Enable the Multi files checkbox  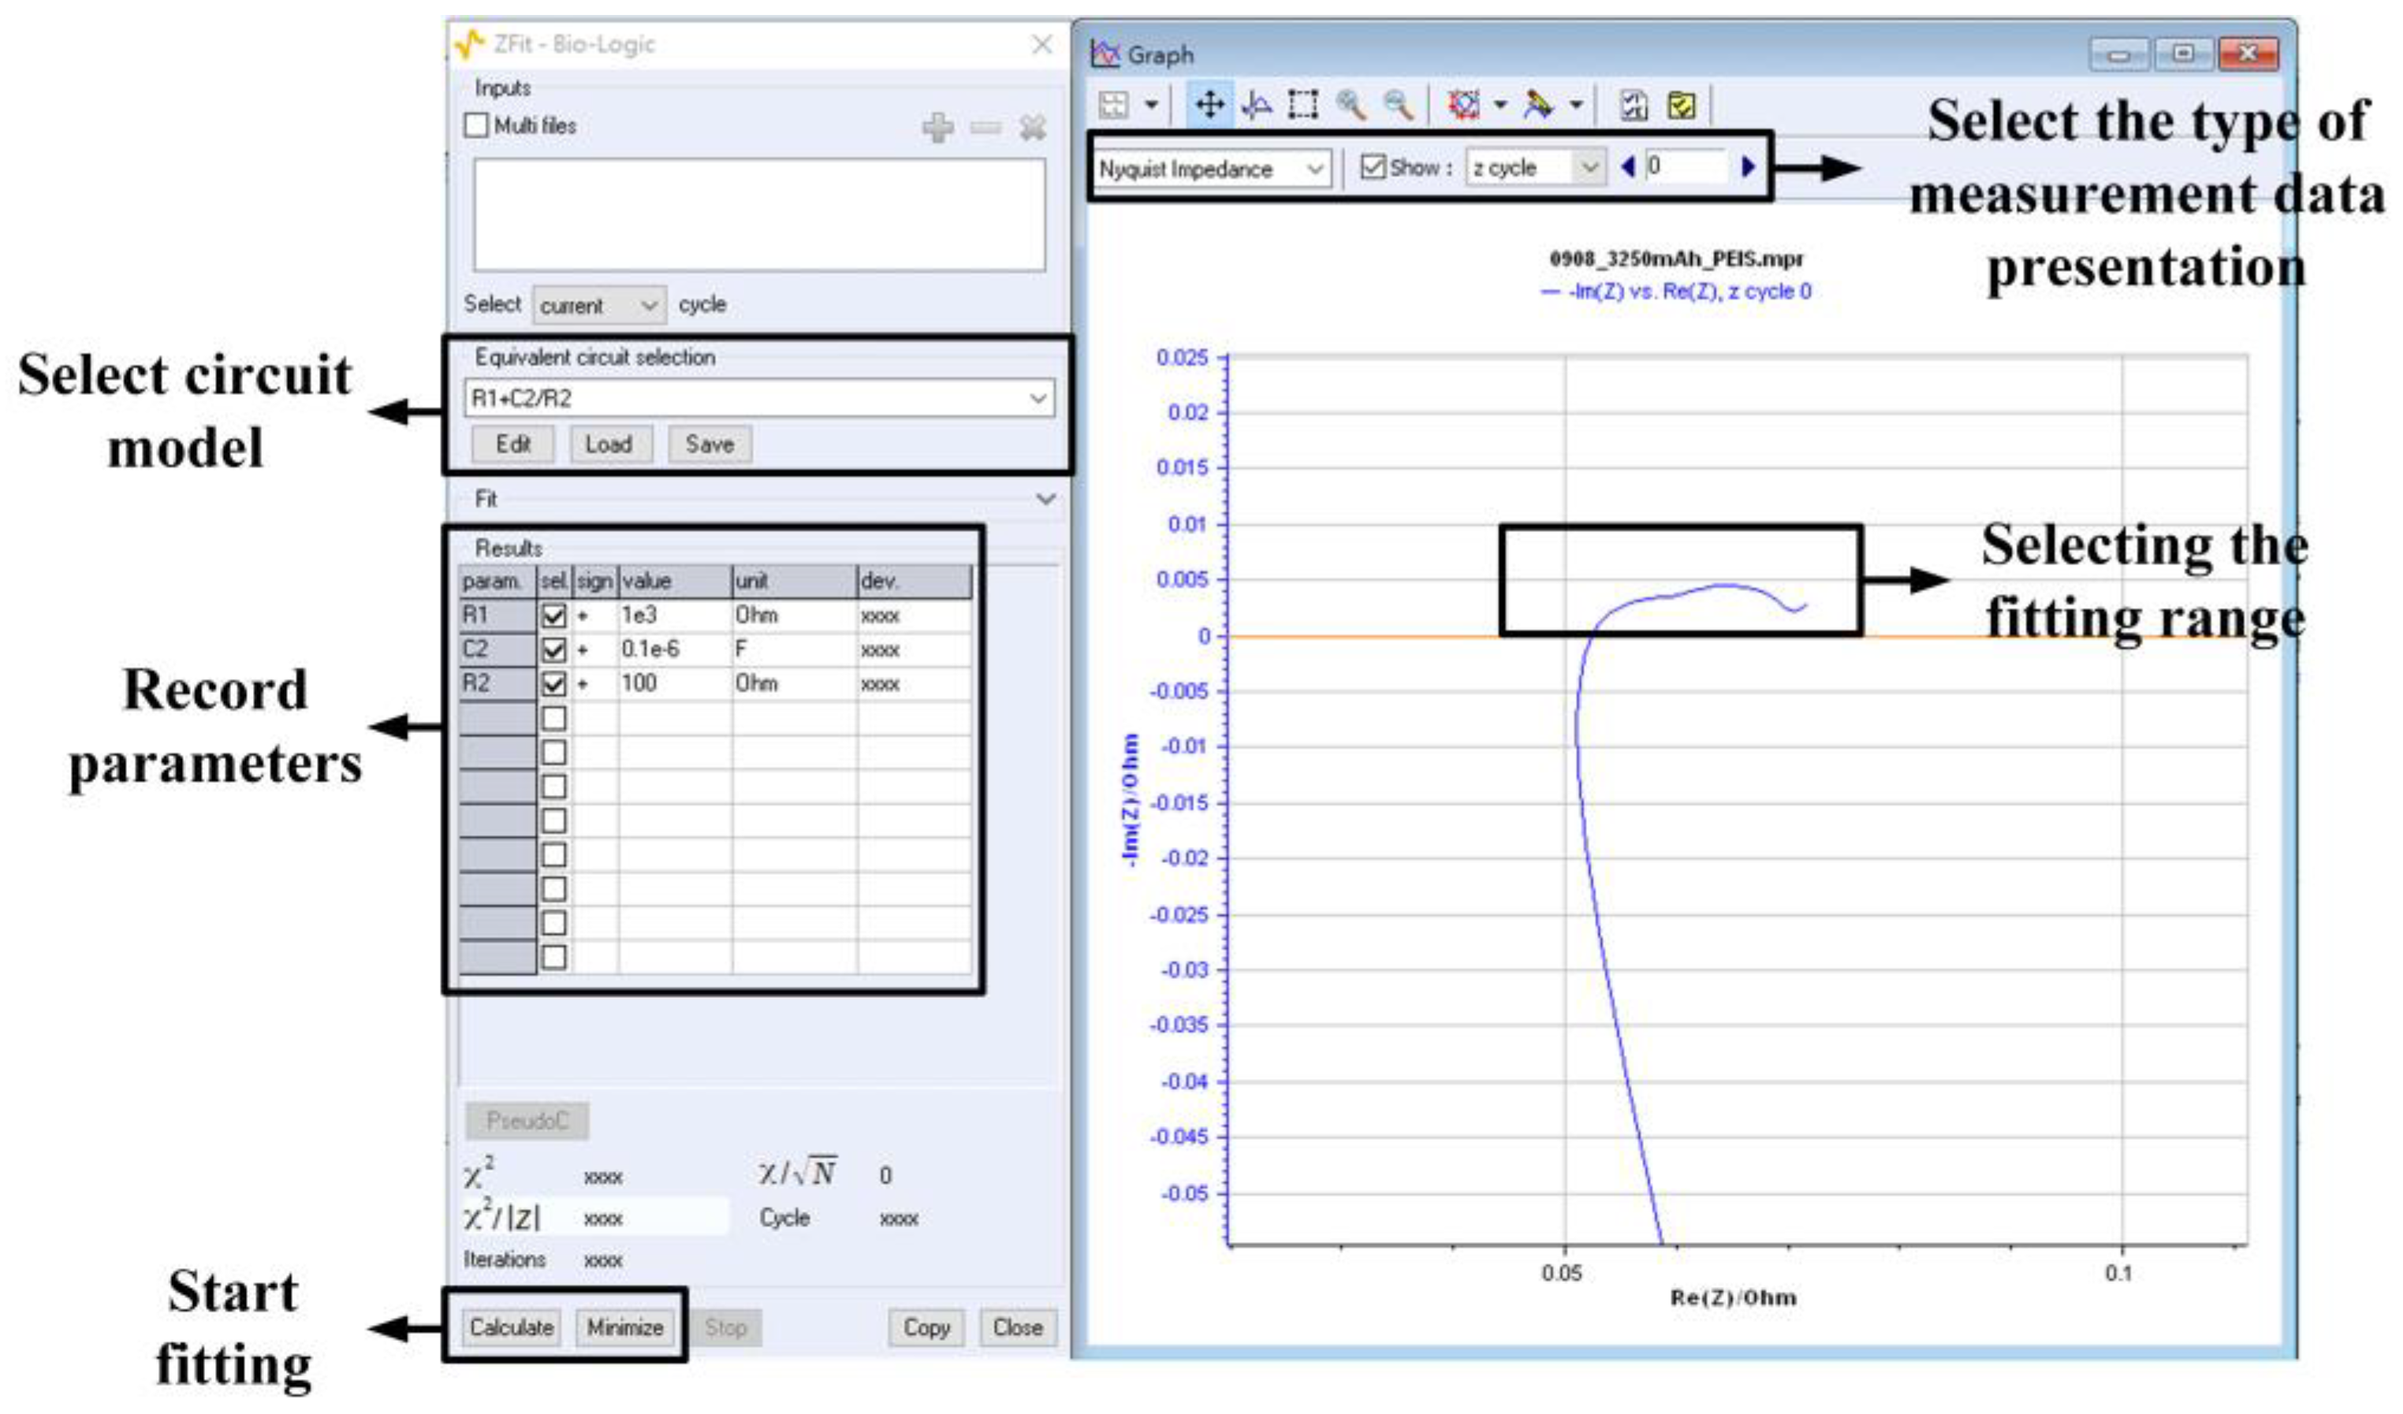click(476, 125)
